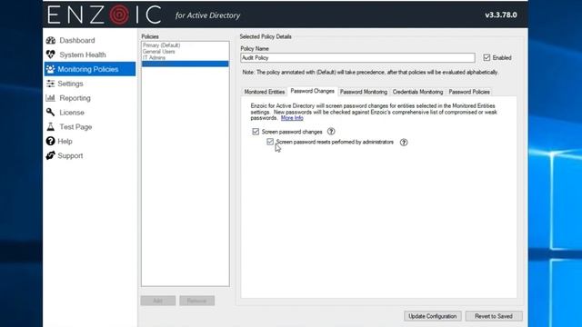Switch to Credentials Monitoring tab
The height and width of the screenshot is (327, 582).
(x=417, y=92)
